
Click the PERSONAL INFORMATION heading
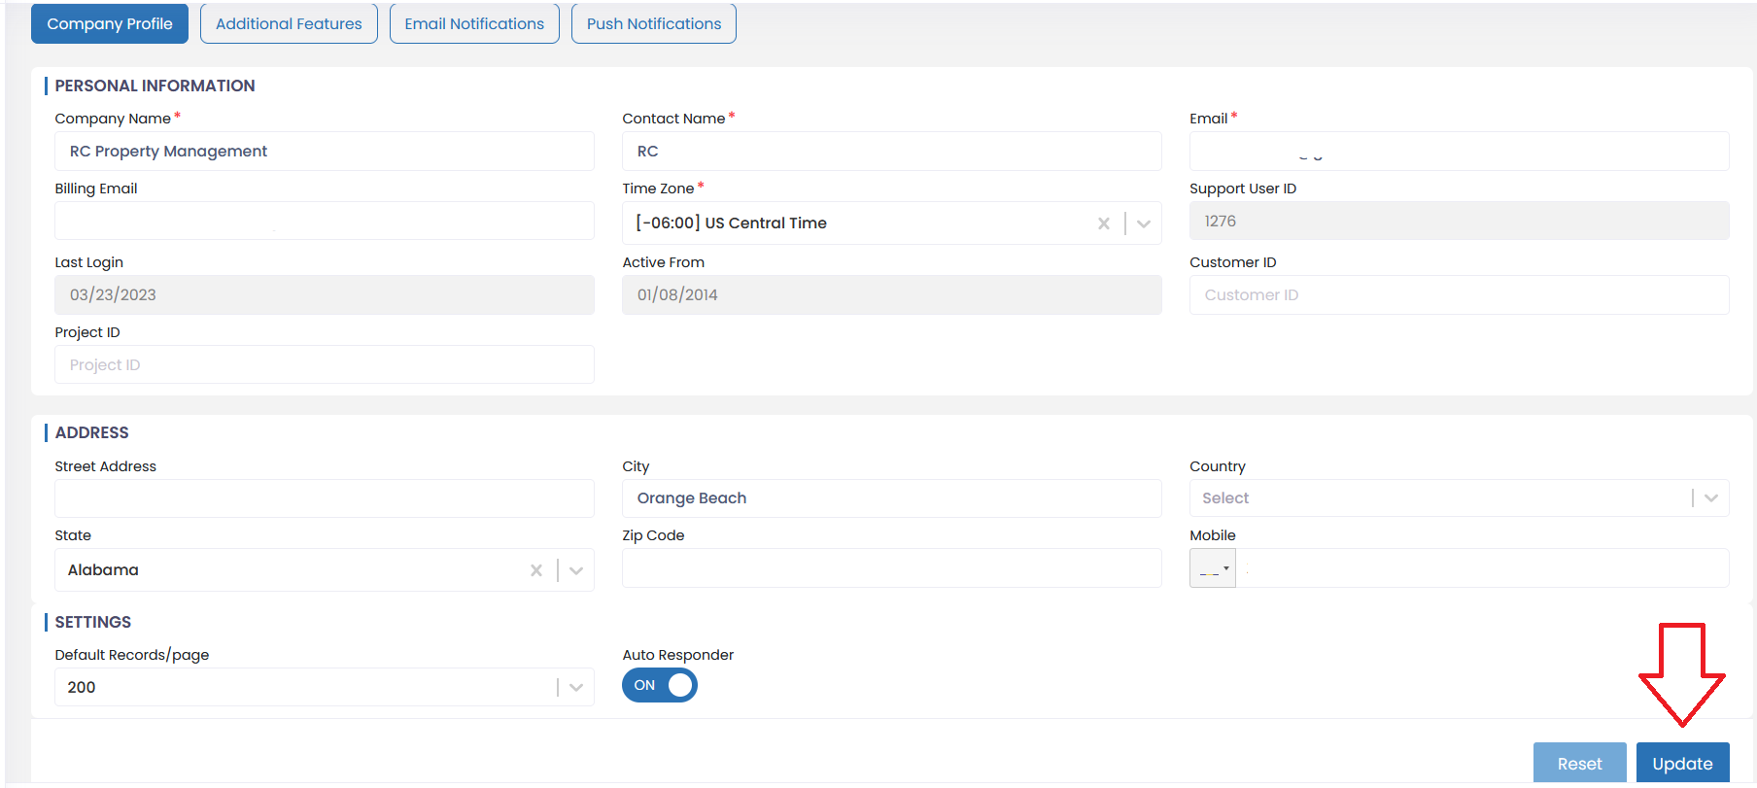point(155,86)
